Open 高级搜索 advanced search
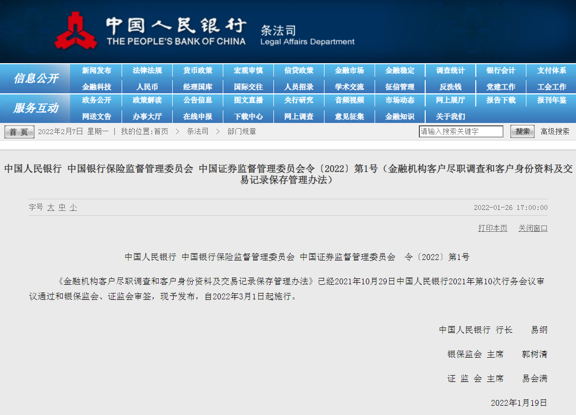Image resolution: width=576 pixels, height=415 pixels. tap(555, 131)
